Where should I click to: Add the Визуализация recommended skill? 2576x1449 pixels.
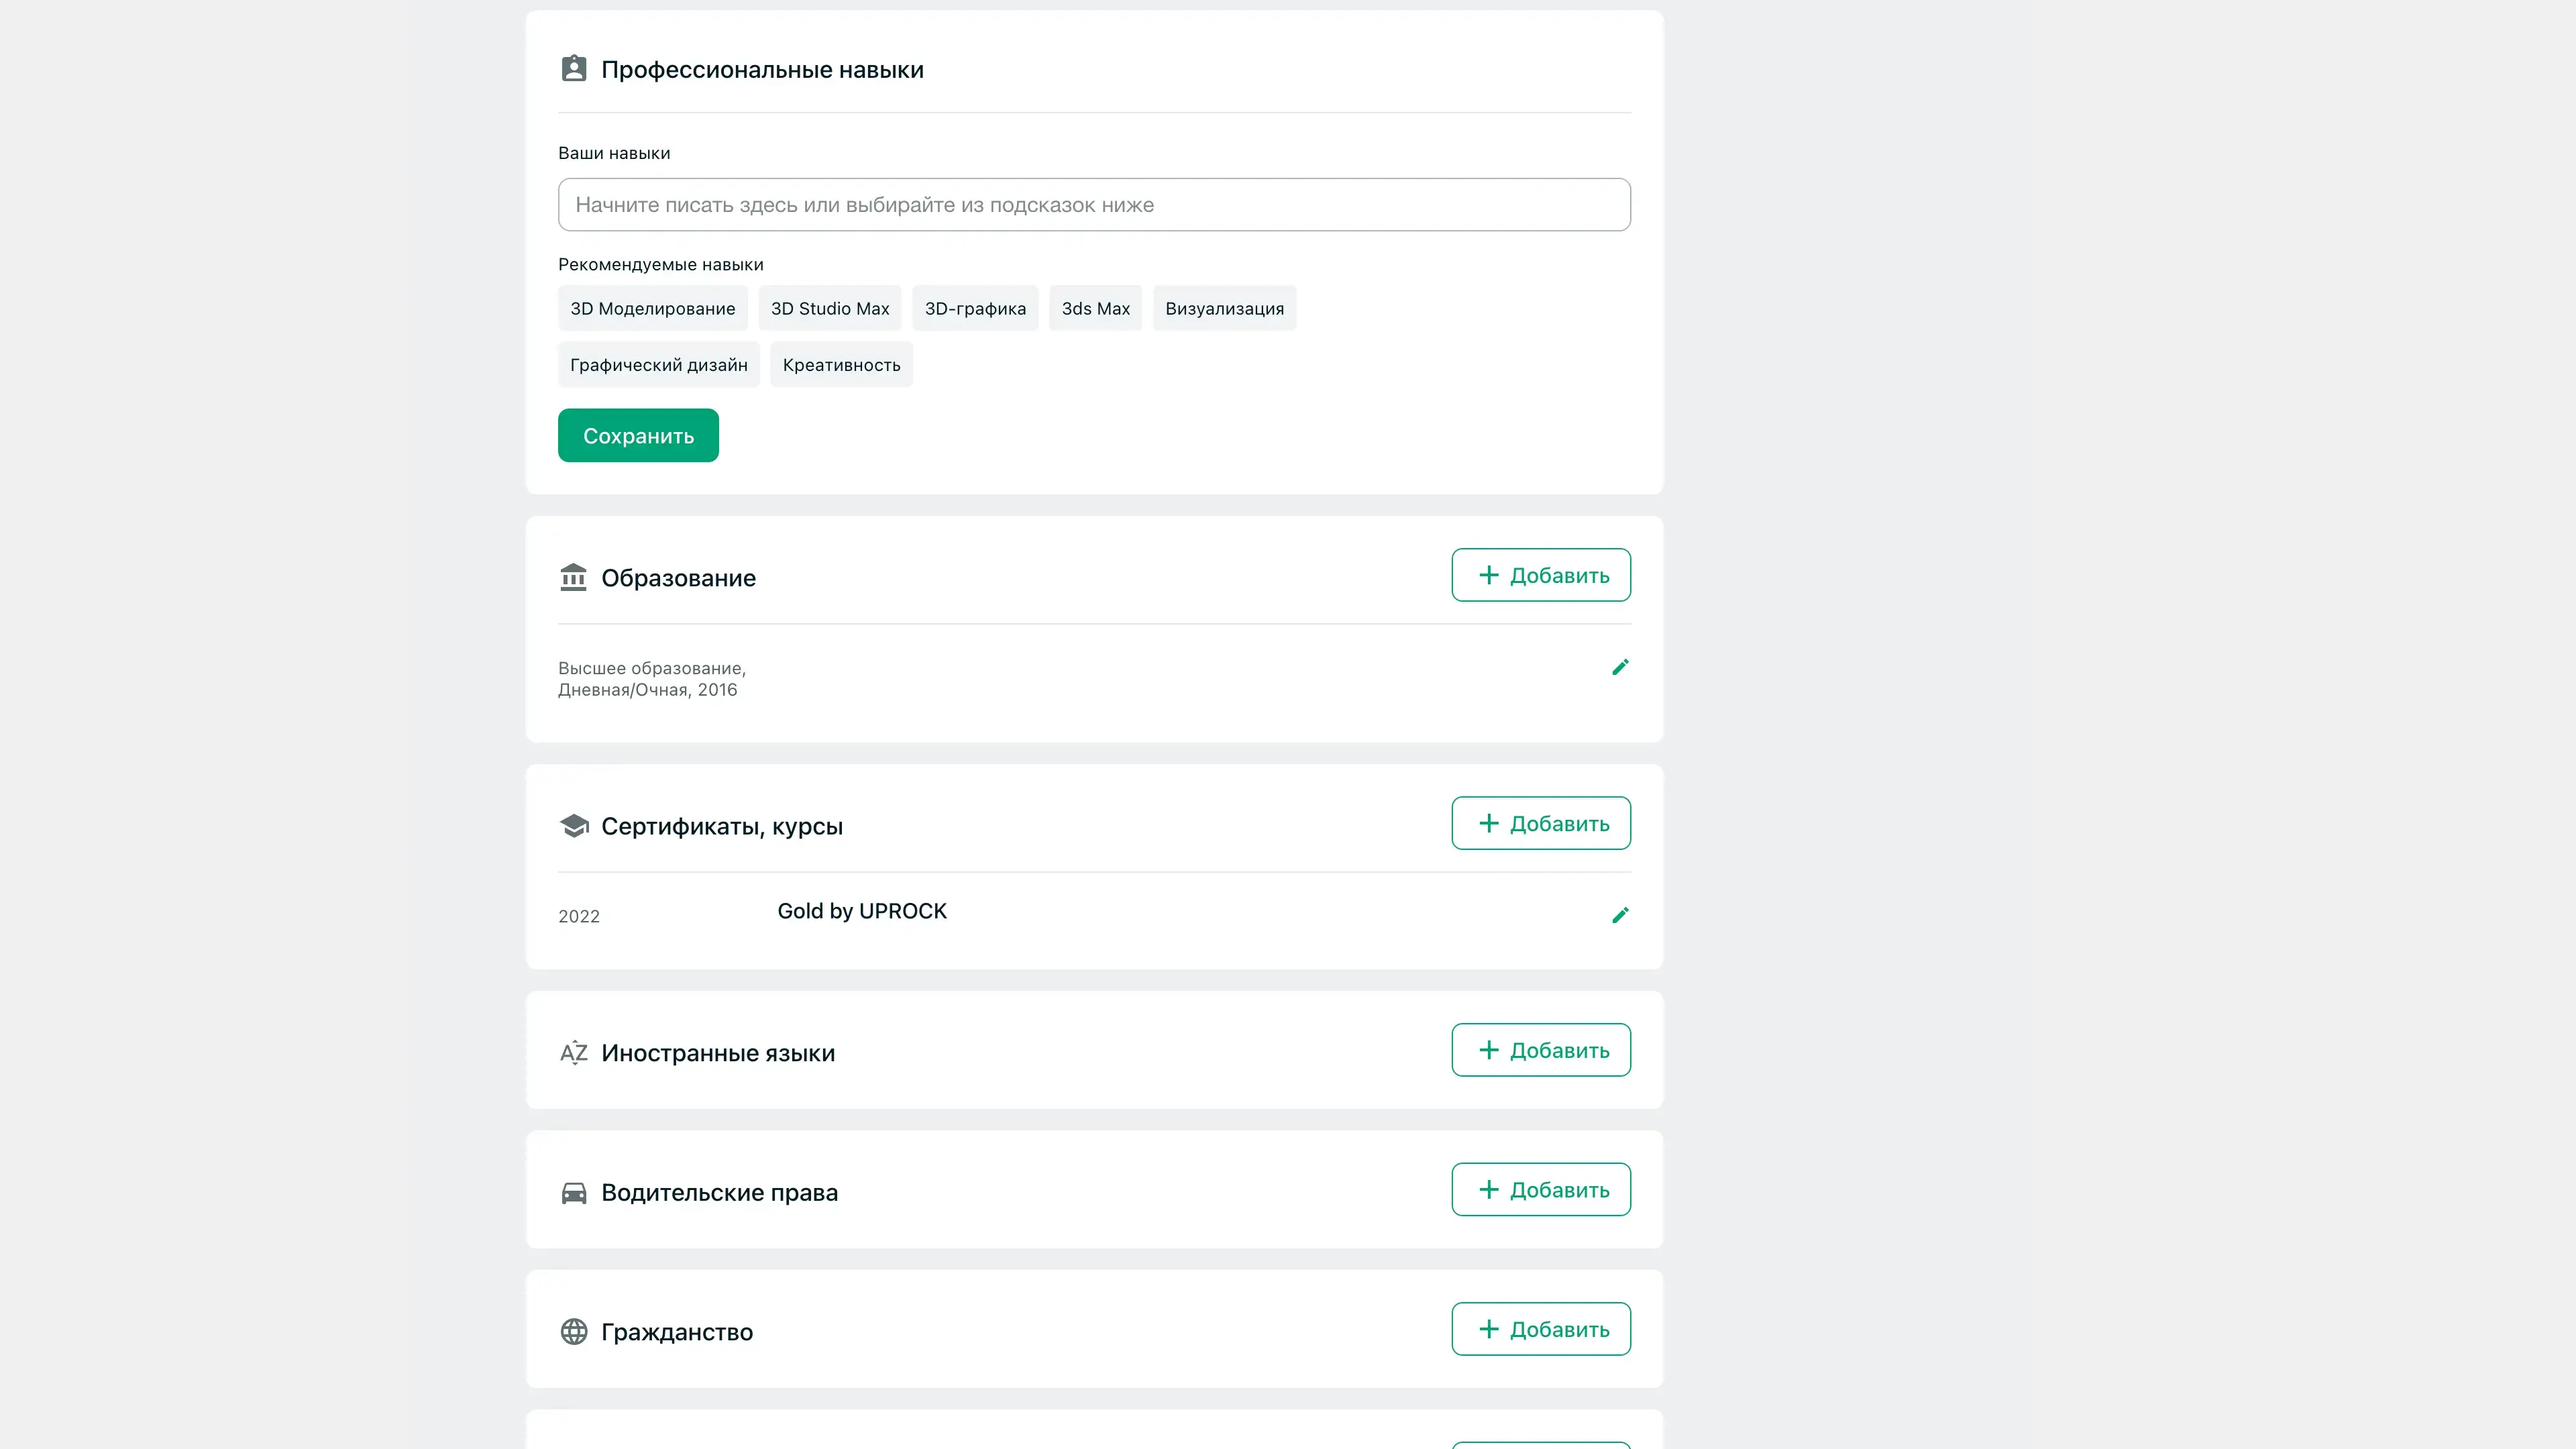click(1224, 308)
